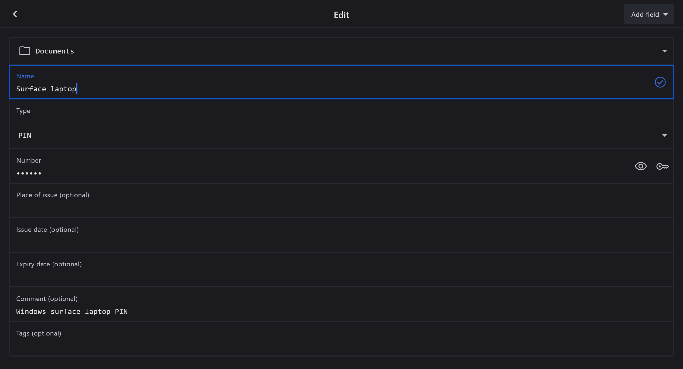Click the Type field label

tap(23, 111)
